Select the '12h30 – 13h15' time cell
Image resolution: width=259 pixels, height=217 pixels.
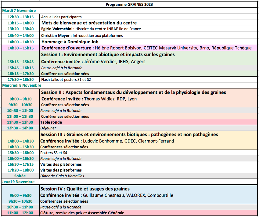(x=20, y=17)
